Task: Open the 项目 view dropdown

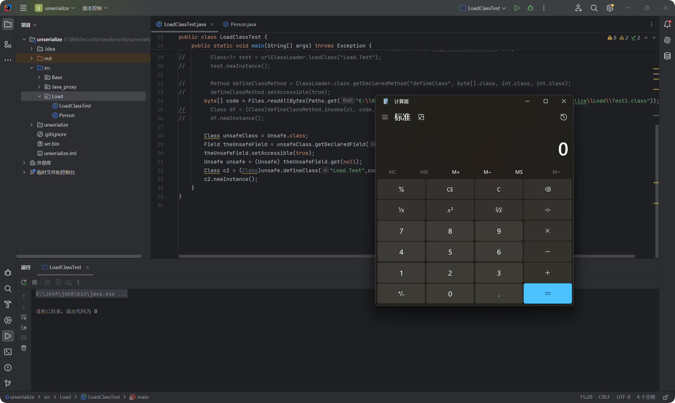Action: pyautogui.click(x=29, y=25)
